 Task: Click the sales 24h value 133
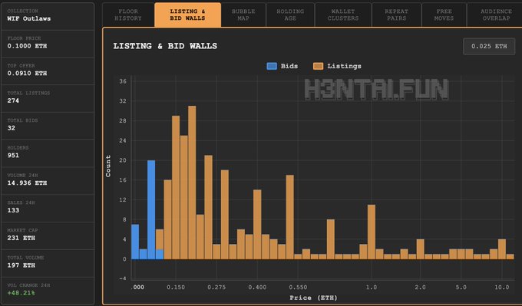point(13,210)
